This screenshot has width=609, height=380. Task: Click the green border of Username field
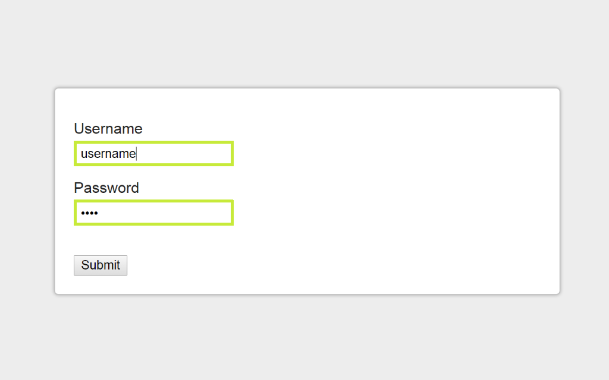(153, 142)
